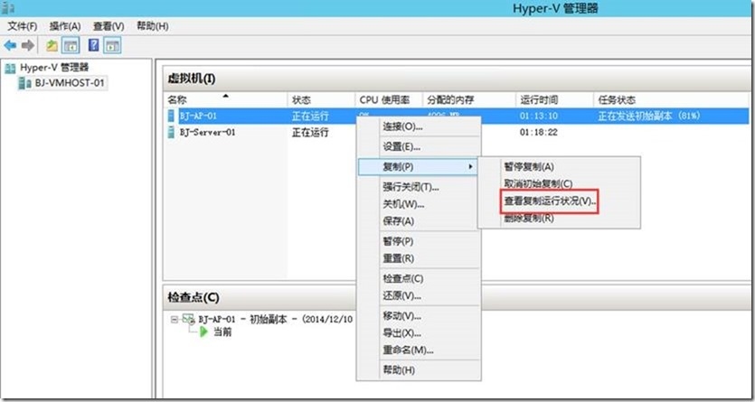
Task: Click the BJ-VMHOST-01 server icon
Action: 25,83
